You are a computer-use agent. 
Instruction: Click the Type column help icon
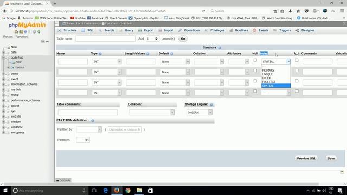click(x=100, y=54)
